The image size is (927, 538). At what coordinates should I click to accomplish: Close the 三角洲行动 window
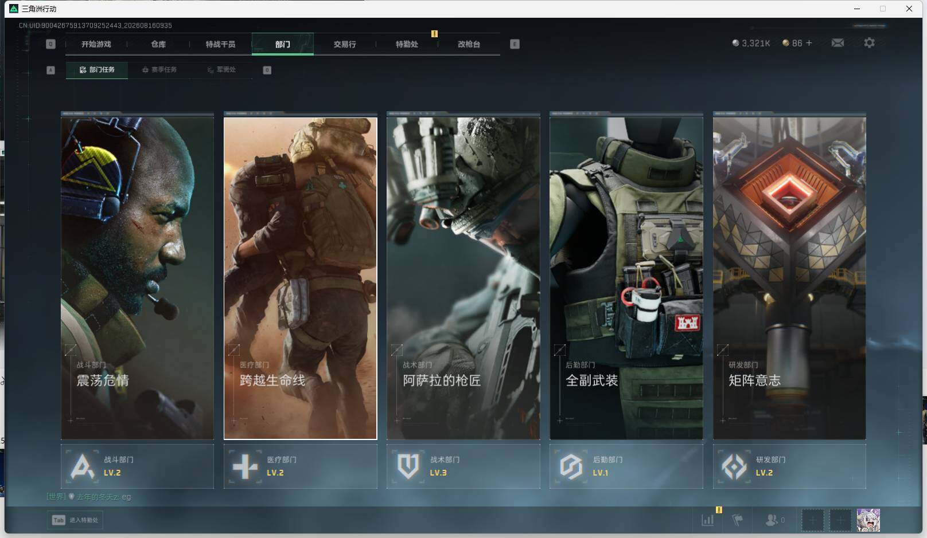tap(909, 9)
